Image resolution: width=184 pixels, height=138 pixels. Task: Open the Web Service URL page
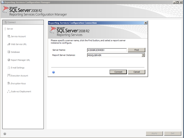pos(19,44)
